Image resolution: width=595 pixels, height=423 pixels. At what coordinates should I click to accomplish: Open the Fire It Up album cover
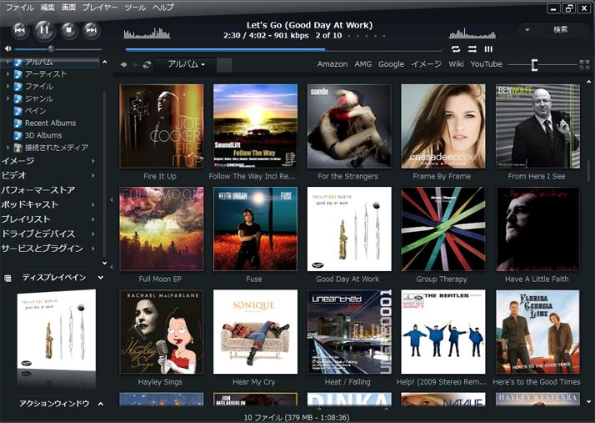point(162,126)
